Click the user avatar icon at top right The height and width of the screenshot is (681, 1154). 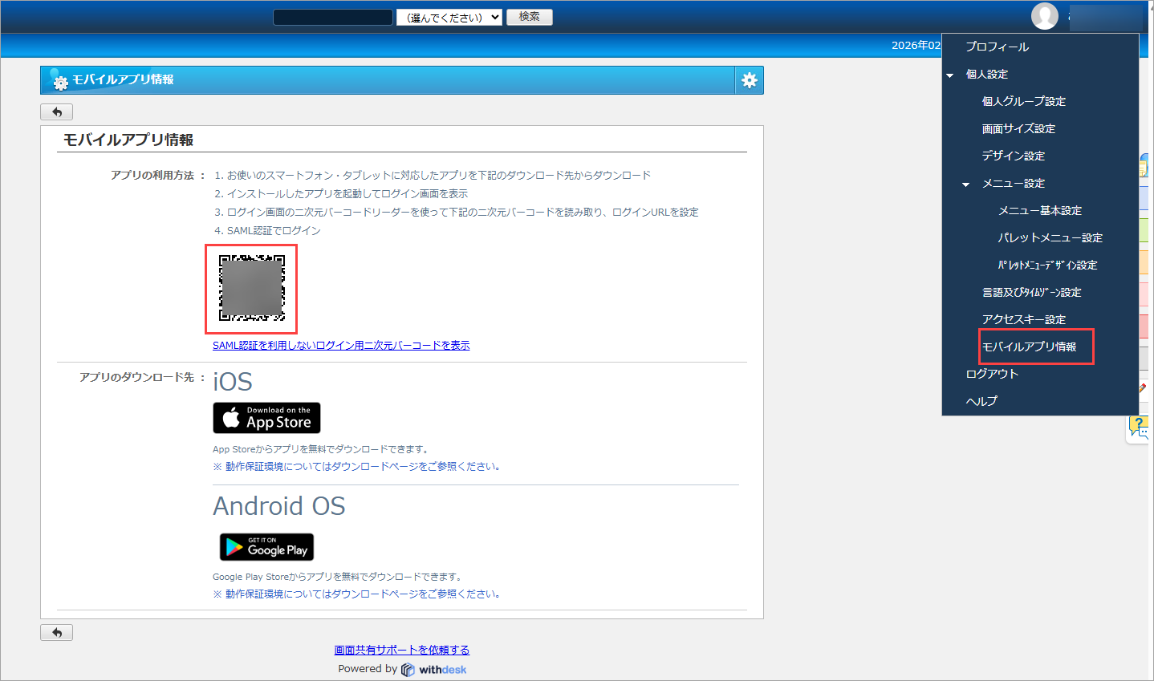1044,16
